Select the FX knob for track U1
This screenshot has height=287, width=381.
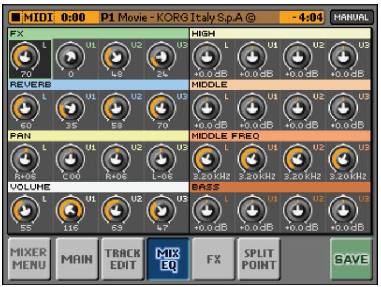pos(71,56)
